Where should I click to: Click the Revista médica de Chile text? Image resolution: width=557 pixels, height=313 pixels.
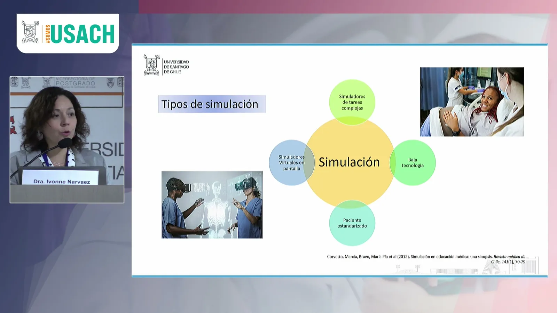pos(509,259)
